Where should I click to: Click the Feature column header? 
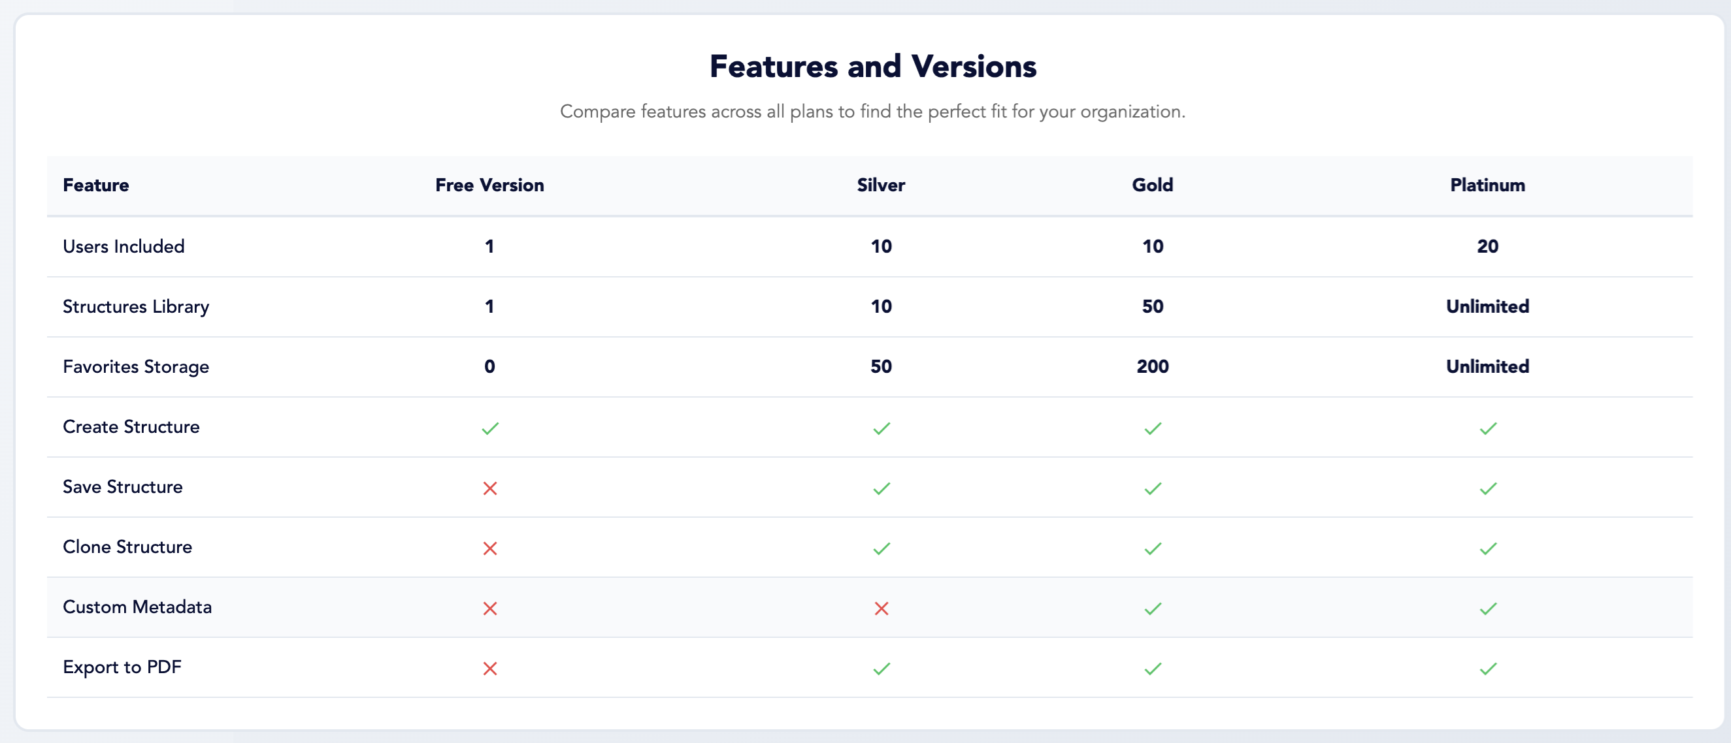click(x=96, y=185)
